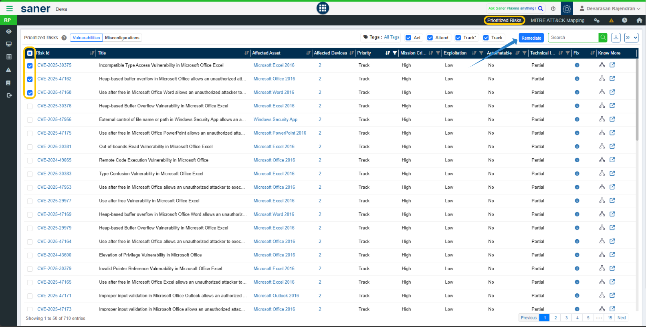Screen dimensions: 646x327
Task: Check the checkbox for CVE-2025-30376
Action: tap(30, 106)
